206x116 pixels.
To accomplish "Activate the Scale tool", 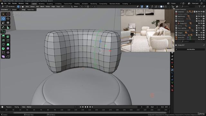I will (3, 23).
